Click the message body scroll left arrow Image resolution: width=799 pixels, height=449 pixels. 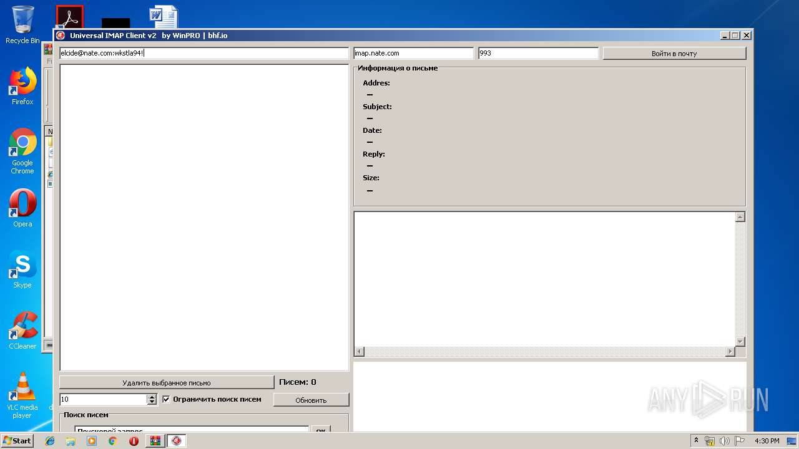(x=359, y=352)
